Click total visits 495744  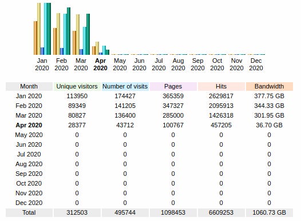point(125,212)
